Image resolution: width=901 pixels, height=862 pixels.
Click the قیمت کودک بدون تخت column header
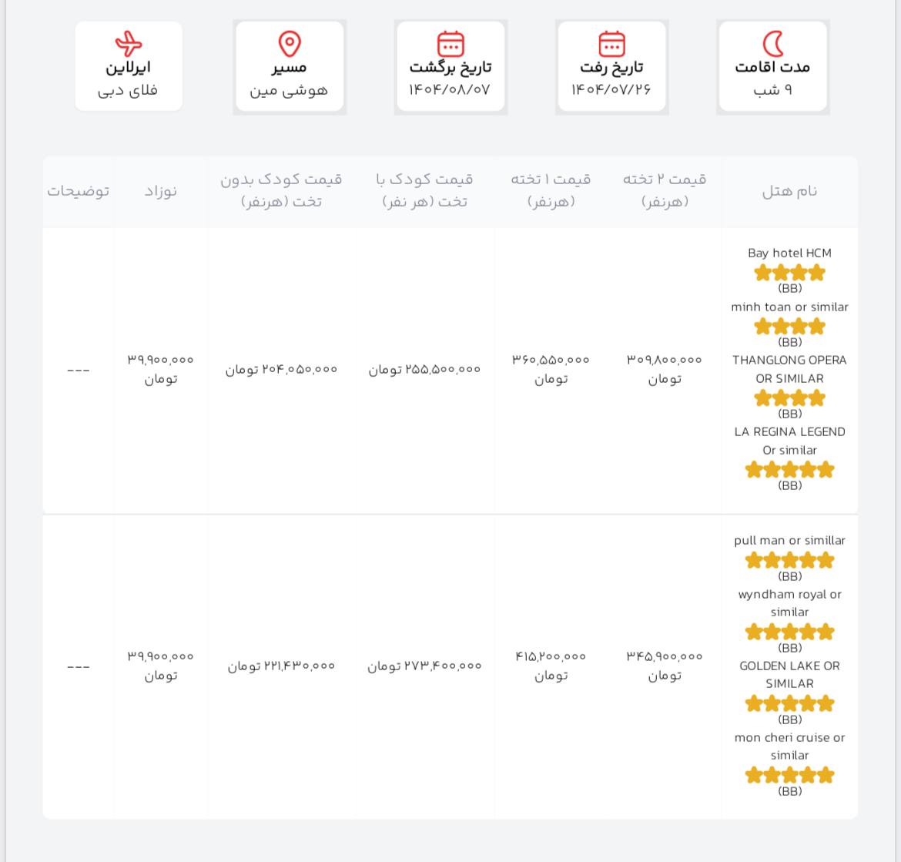(281, 190)
